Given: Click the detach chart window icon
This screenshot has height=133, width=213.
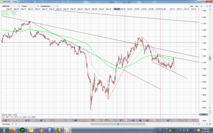Looking at the screenshot, I should [210, 6].
